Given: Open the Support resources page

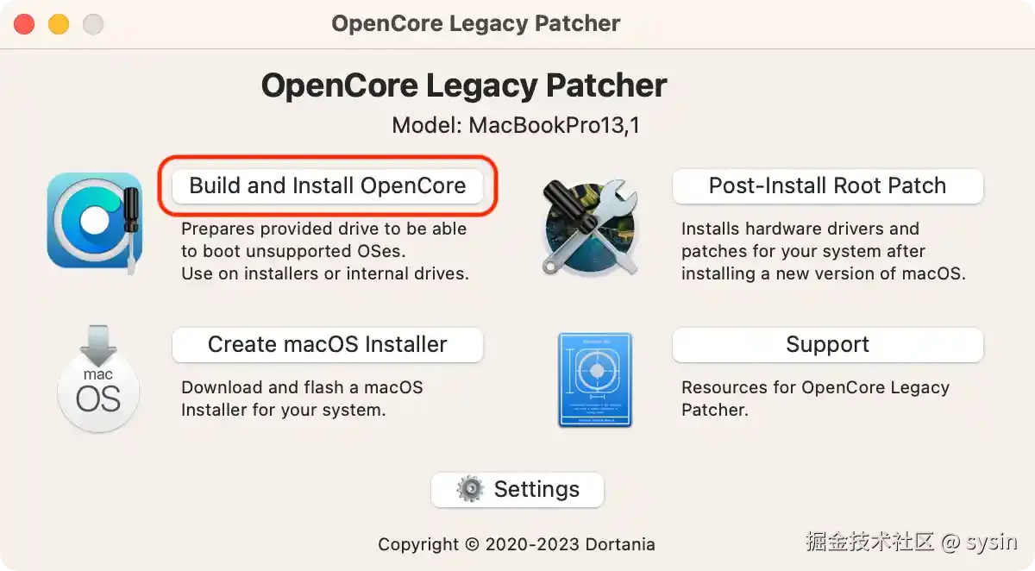Looking at the screenshot, I should 826,344.
